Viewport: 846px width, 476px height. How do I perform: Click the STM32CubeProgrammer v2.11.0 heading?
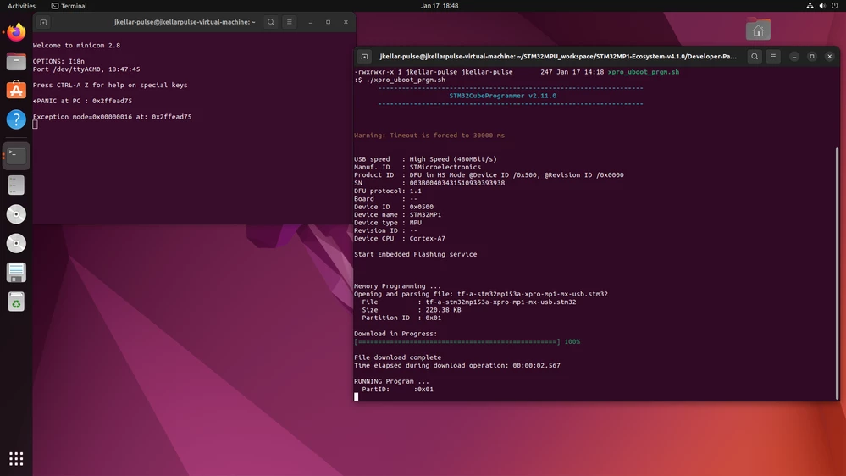click(x=503, y=96)
